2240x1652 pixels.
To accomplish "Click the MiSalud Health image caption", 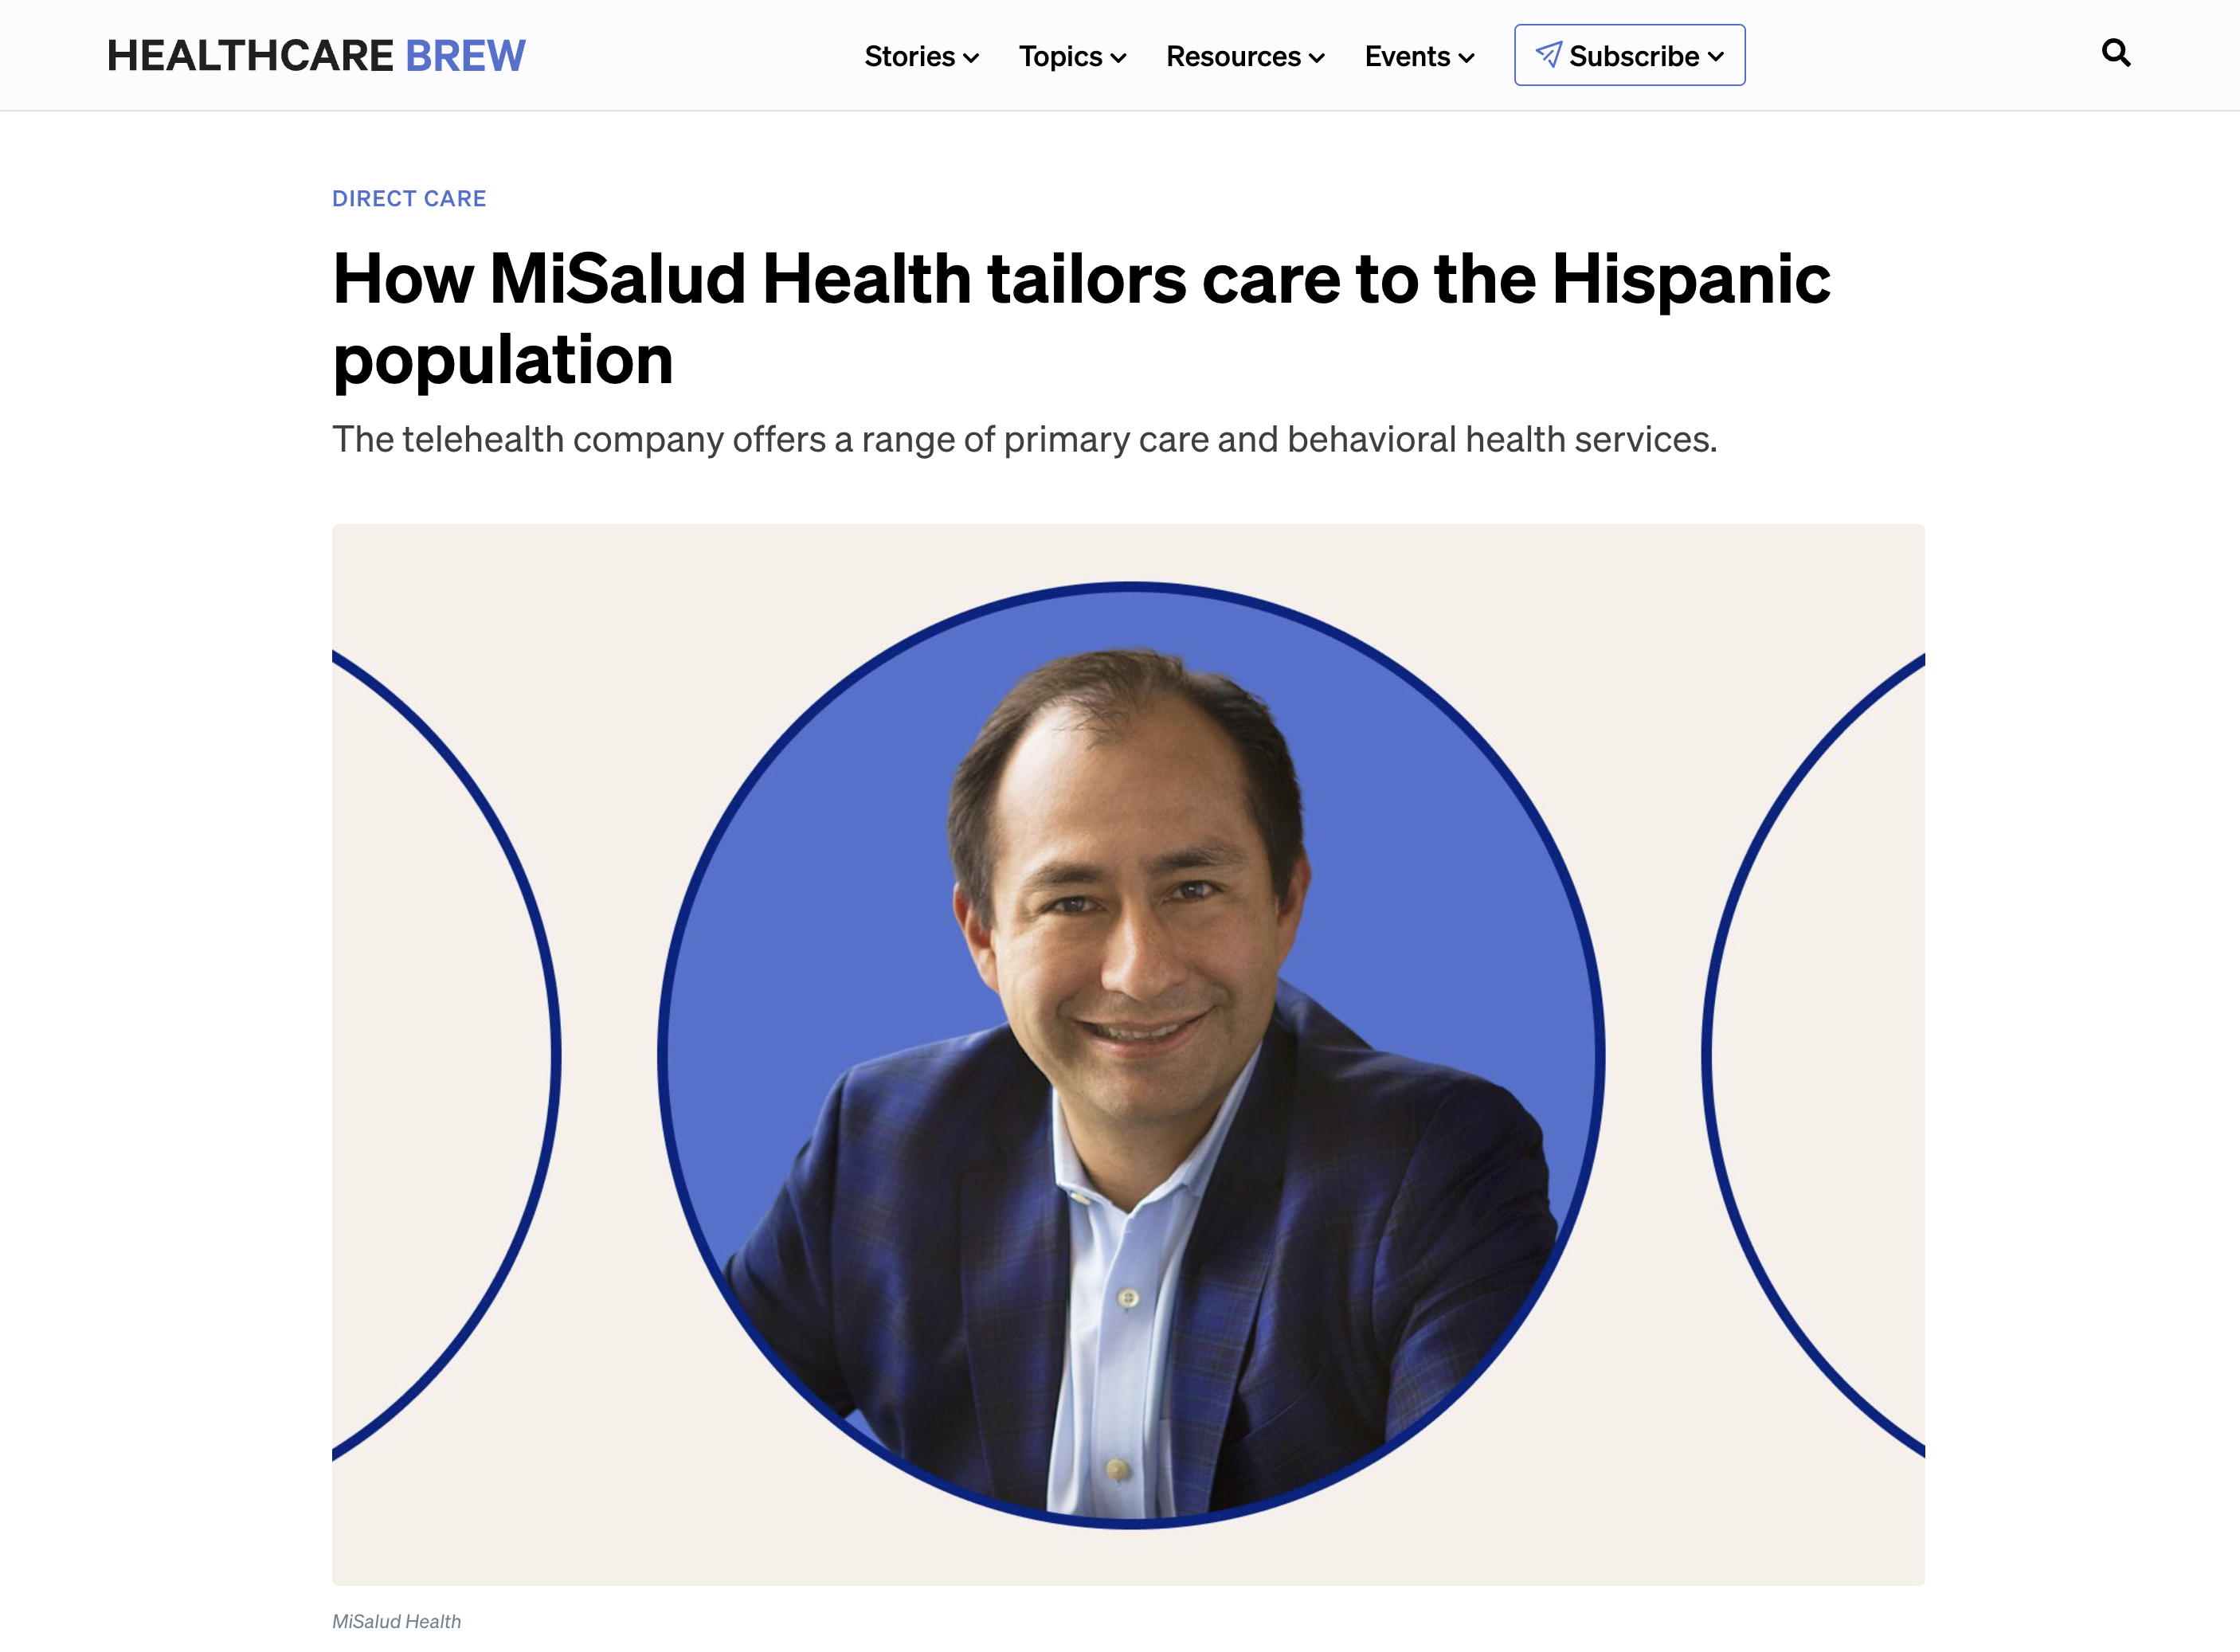I will point(396,1621).
